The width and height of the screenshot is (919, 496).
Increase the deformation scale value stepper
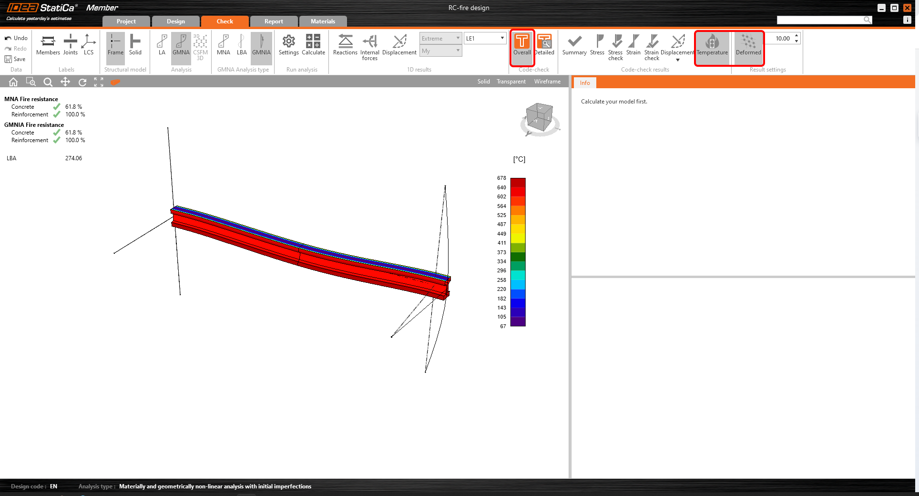pyautogui.click(x=796, y=36)
